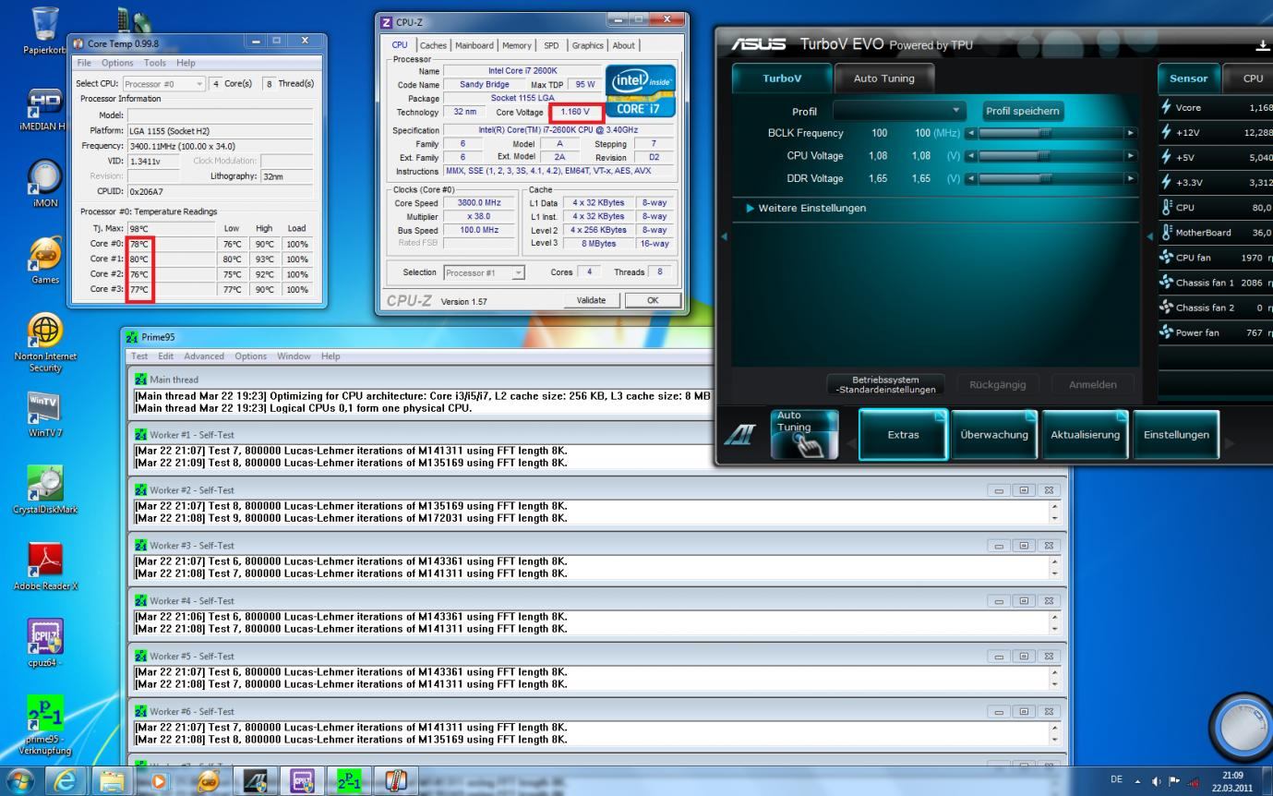Click the BCLK Frequency slider handle
The image size is (1273, 796).
pos(1045,133)
